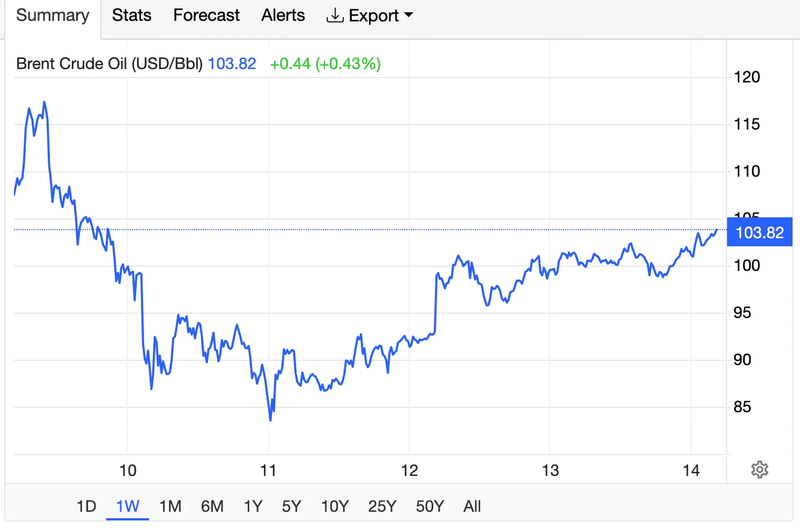The height and width of the screenshot is (530, 800).
Task: Set chart range to 5Y
Action: tap(292, 506)
